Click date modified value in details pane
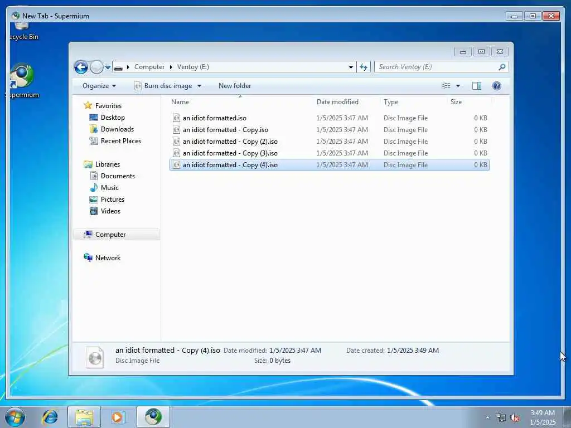This screenshot has height=428, width=571. point(295,351)
